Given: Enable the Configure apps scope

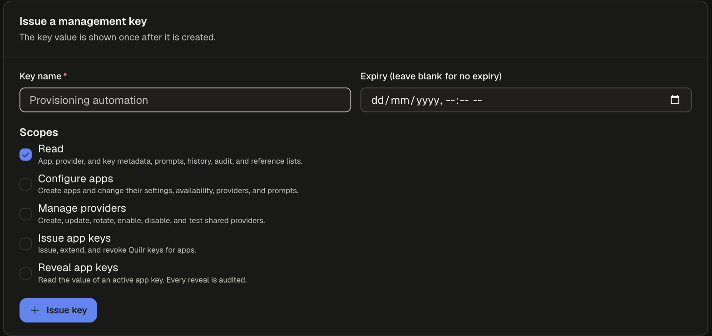Looking at the screenshot, I should click(26, 185).
